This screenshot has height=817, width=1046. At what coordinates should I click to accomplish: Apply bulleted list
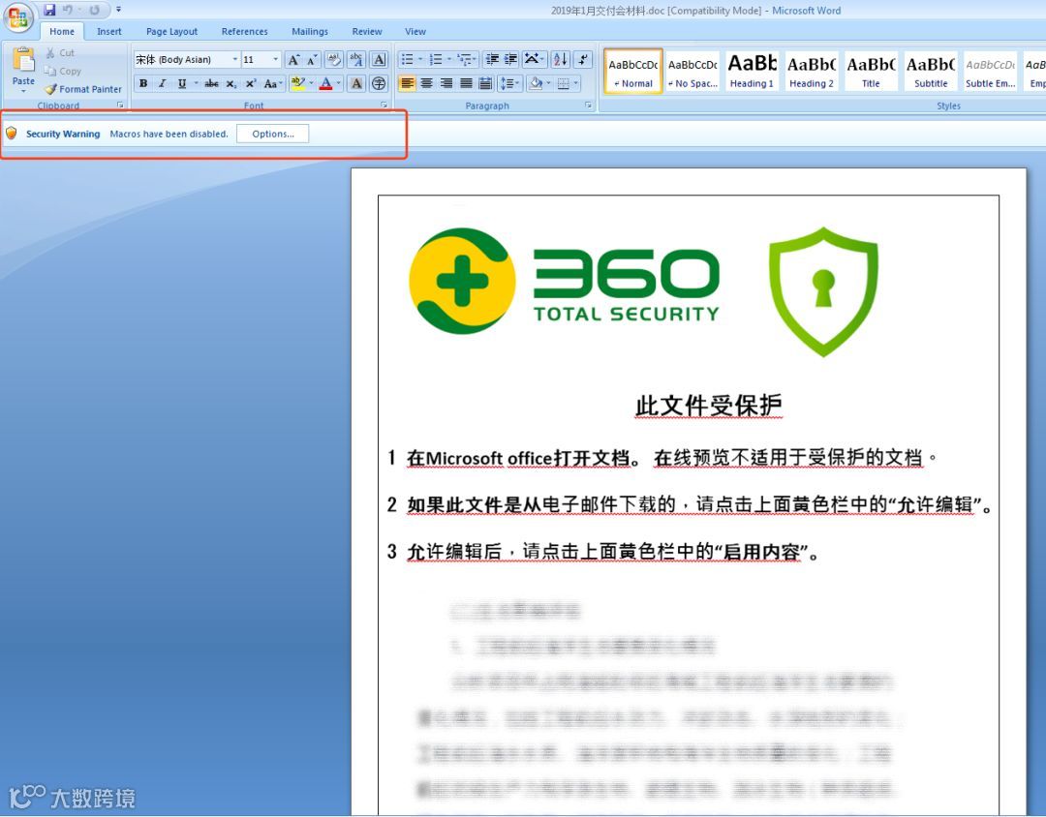coord(407,60)
